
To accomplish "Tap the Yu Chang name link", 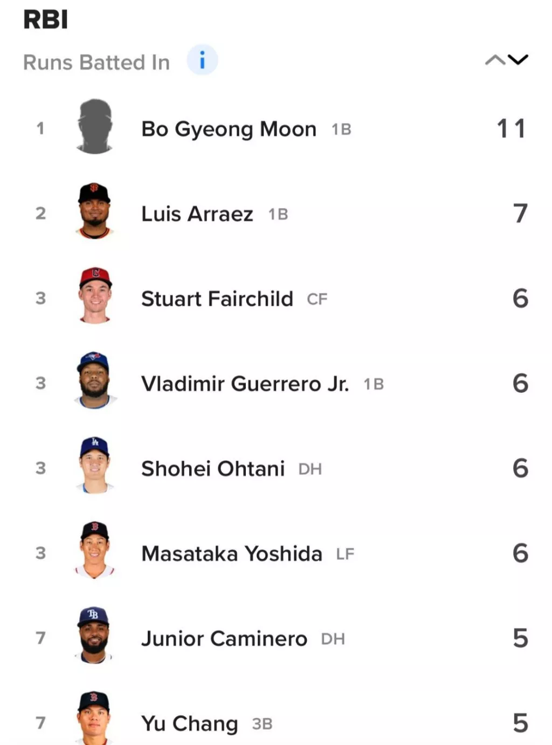I will 189,723.
